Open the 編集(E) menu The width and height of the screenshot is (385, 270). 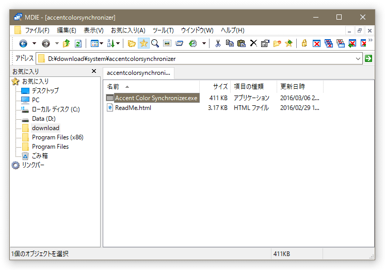pos(67,30)
